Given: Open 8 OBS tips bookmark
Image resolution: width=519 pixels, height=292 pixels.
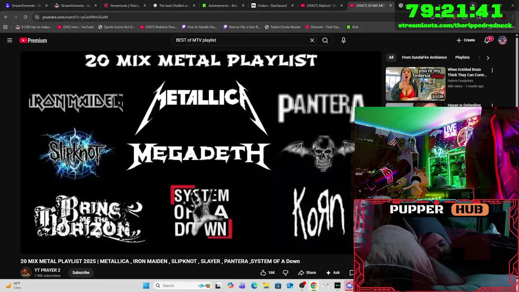Looking at the screenshot, I should [x=33, y=27].
